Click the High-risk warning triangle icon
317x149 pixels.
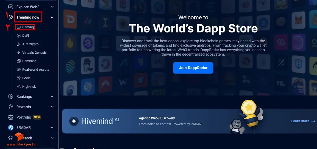pos(19,86)
